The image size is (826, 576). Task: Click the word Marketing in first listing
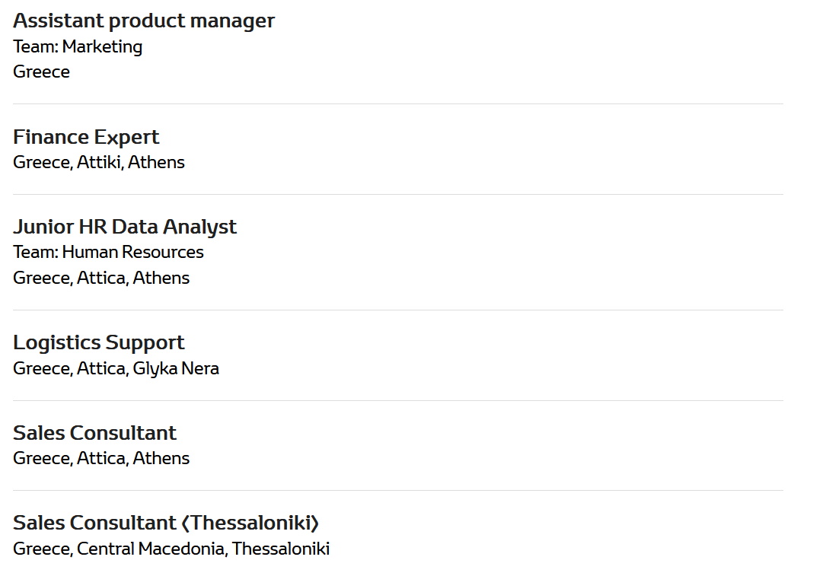pos(102,47)
